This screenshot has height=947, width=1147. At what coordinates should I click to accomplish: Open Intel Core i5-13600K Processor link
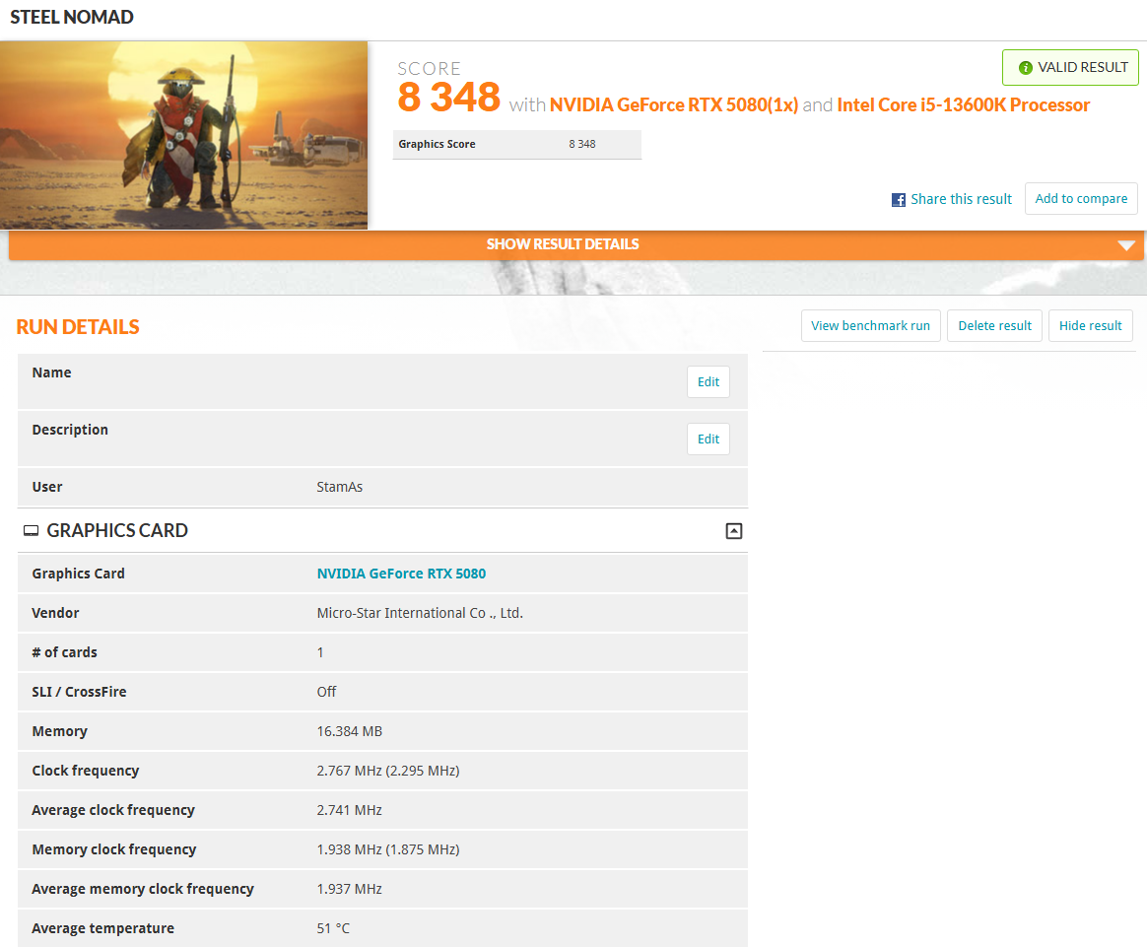963,105
